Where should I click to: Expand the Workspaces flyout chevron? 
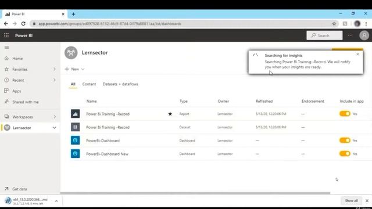click(54, 117)
